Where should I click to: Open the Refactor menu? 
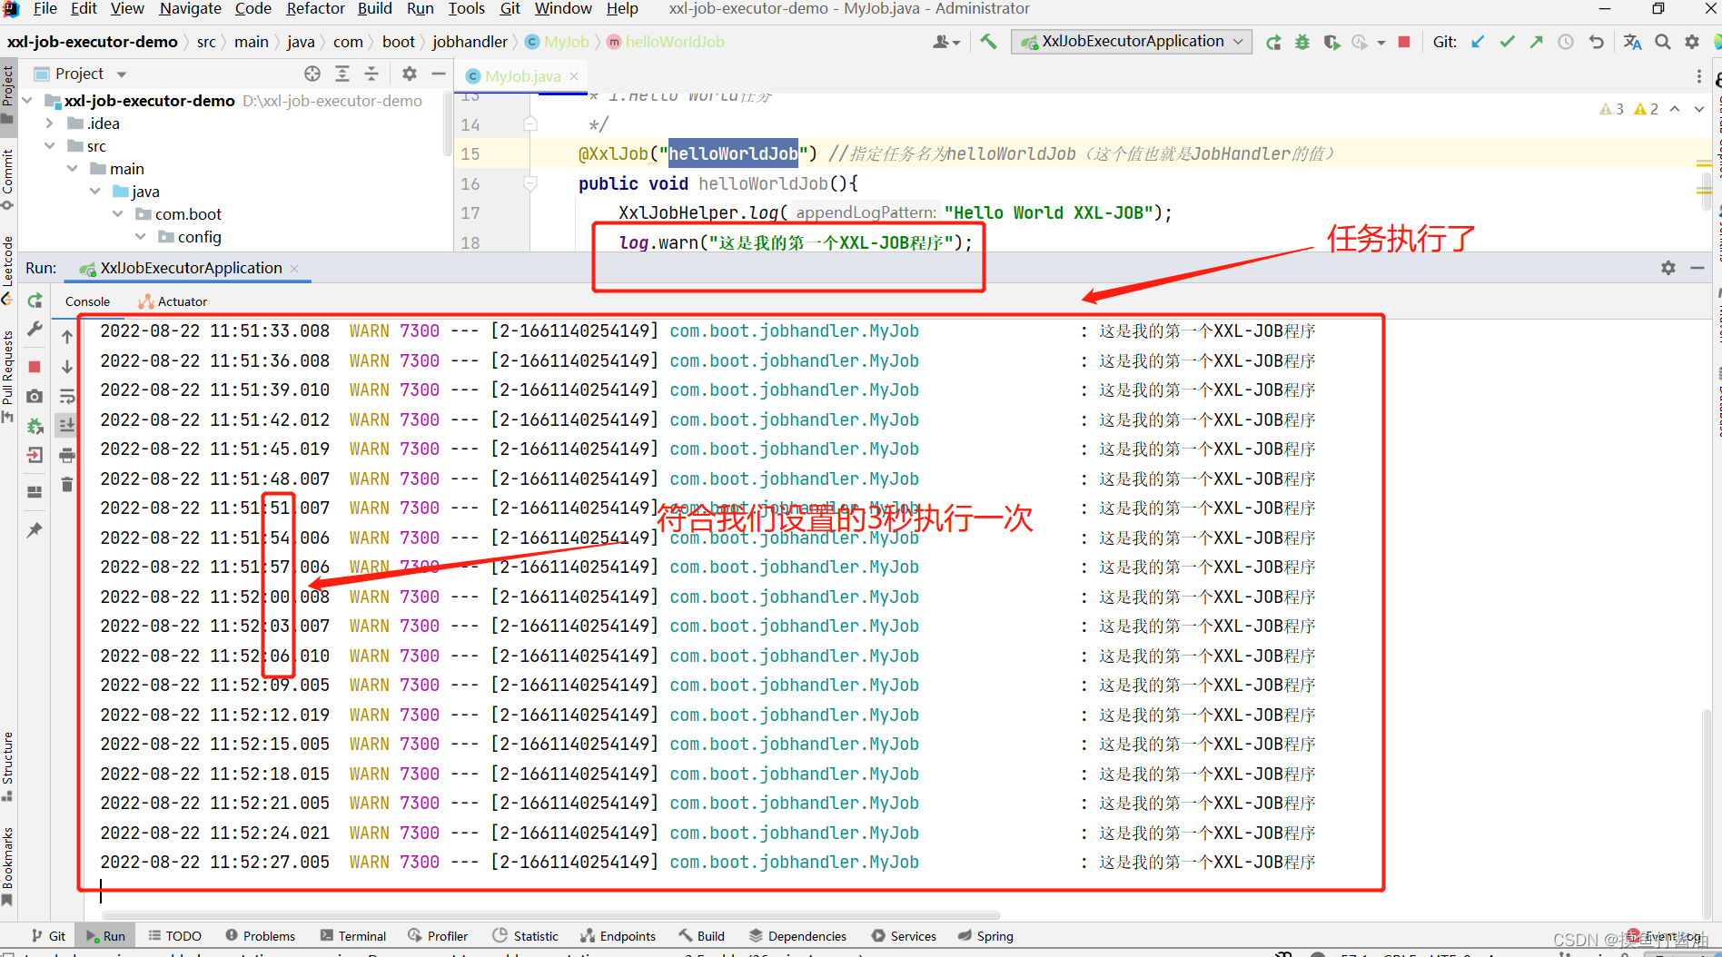point(315,8)
